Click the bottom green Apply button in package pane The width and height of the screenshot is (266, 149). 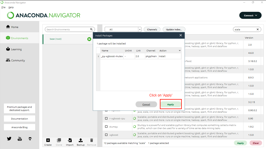240,143
